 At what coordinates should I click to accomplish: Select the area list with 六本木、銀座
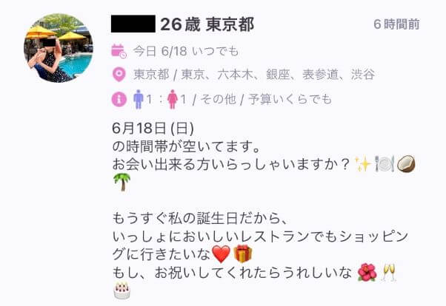click(254, 75)
